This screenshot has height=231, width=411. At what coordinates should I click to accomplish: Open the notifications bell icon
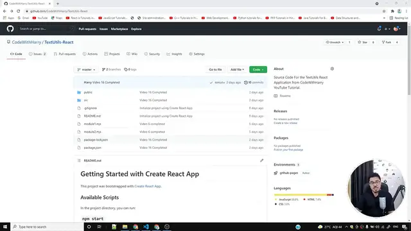point(379,29)
